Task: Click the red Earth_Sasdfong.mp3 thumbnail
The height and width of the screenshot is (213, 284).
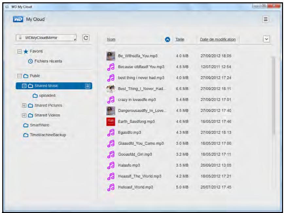Action: 111,121
